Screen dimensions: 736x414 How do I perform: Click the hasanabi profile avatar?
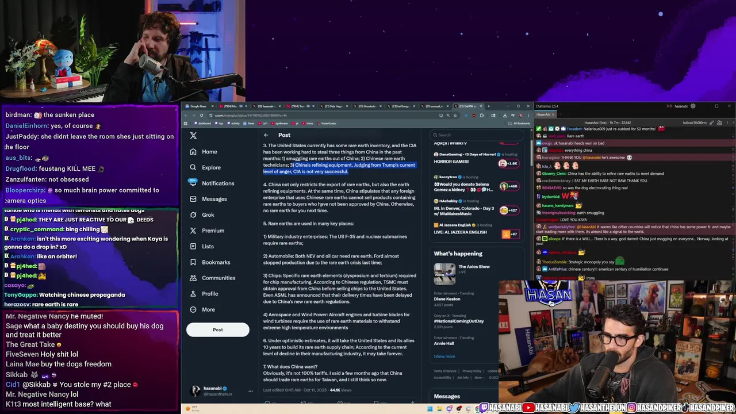[x=195, y=391]
